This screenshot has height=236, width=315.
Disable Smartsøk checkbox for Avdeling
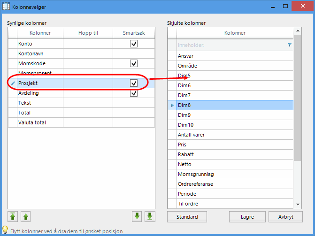tap(134, 93)
